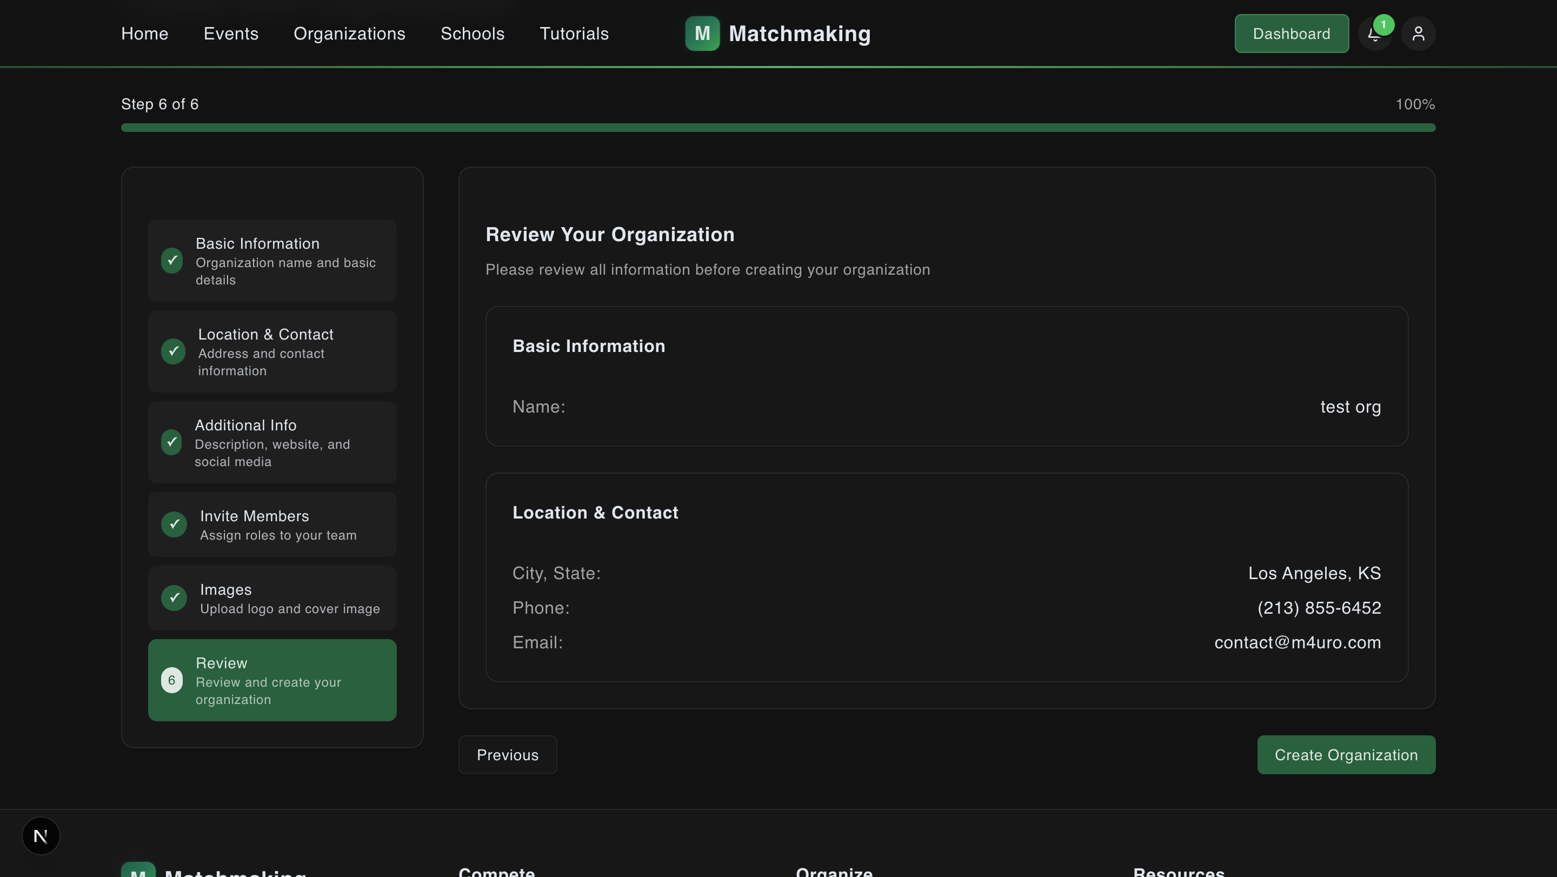Go to Home in the top navigation
Screen dimensions: 1557x877
point(144,34)
